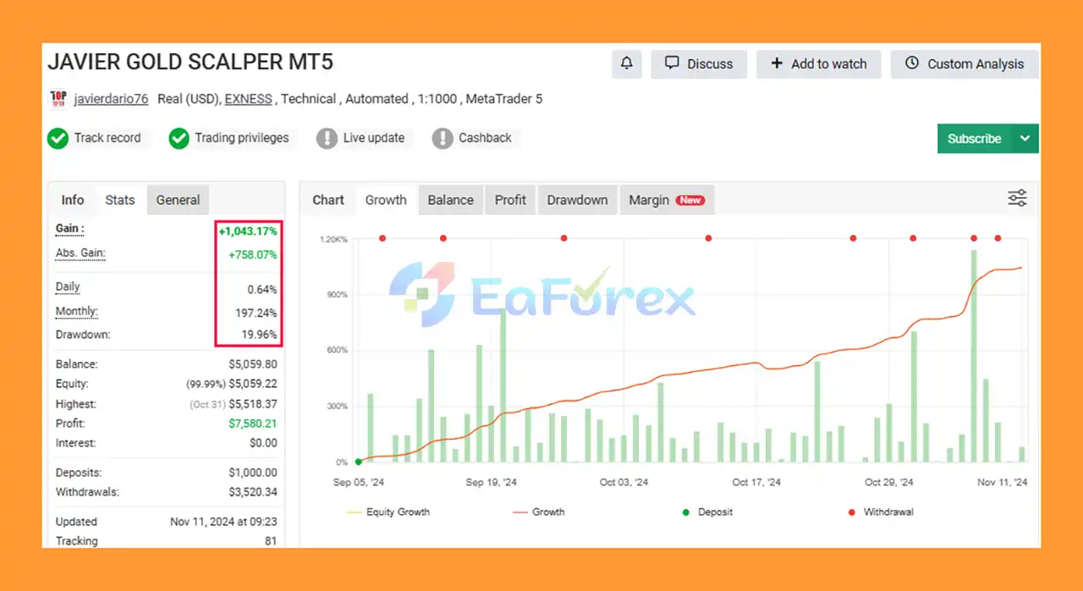Click the Live update warning icon
1083x591 pixels.
click(x=327, y=139)
